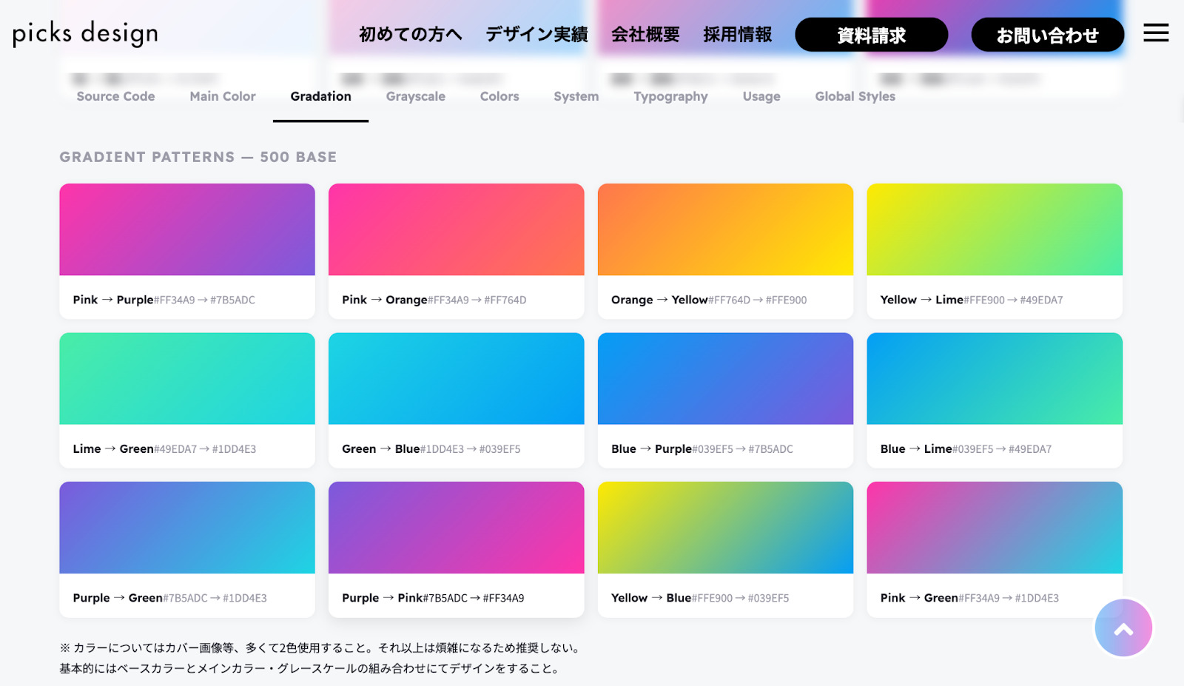The height and width of the screenshot is (686, 1184).
Task: Click the scroll-to-top arrow button
Action: click(x=1123, y=628)
